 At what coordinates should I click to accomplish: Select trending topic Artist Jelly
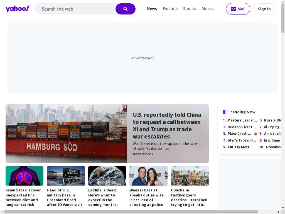tap(272, 134)
